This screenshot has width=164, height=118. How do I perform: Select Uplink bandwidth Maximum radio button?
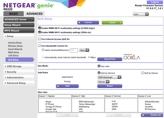43,50
